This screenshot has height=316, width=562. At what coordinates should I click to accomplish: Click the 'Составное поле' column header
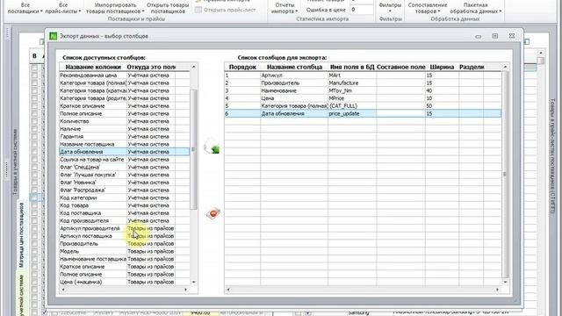coord(400,67)
